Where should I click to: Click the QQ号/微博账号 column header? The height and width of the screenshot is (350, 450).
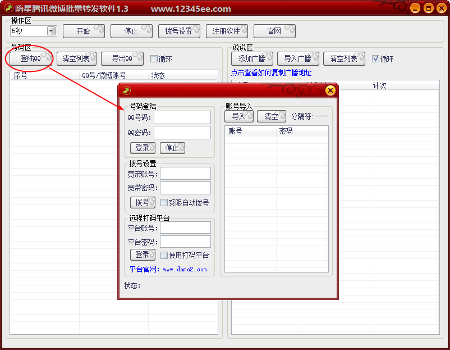(x=114, y=75)
